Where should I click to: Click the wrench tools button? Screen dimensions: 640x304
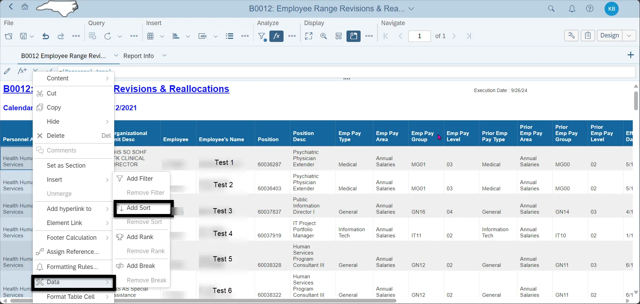571,36
